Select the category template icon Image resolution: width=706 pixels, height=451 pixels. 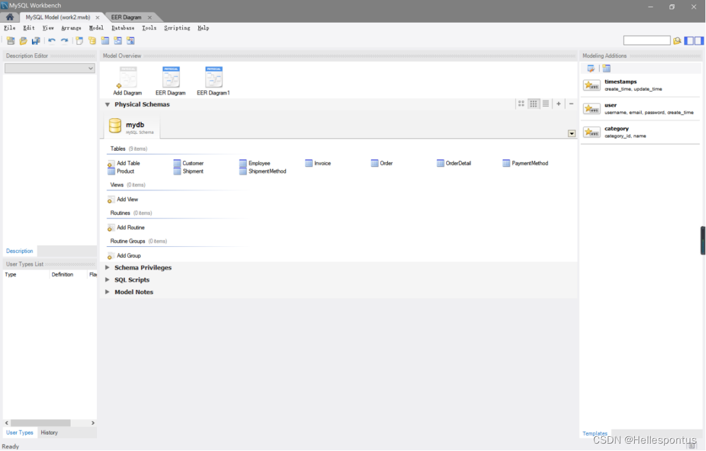tap(592, 132)
